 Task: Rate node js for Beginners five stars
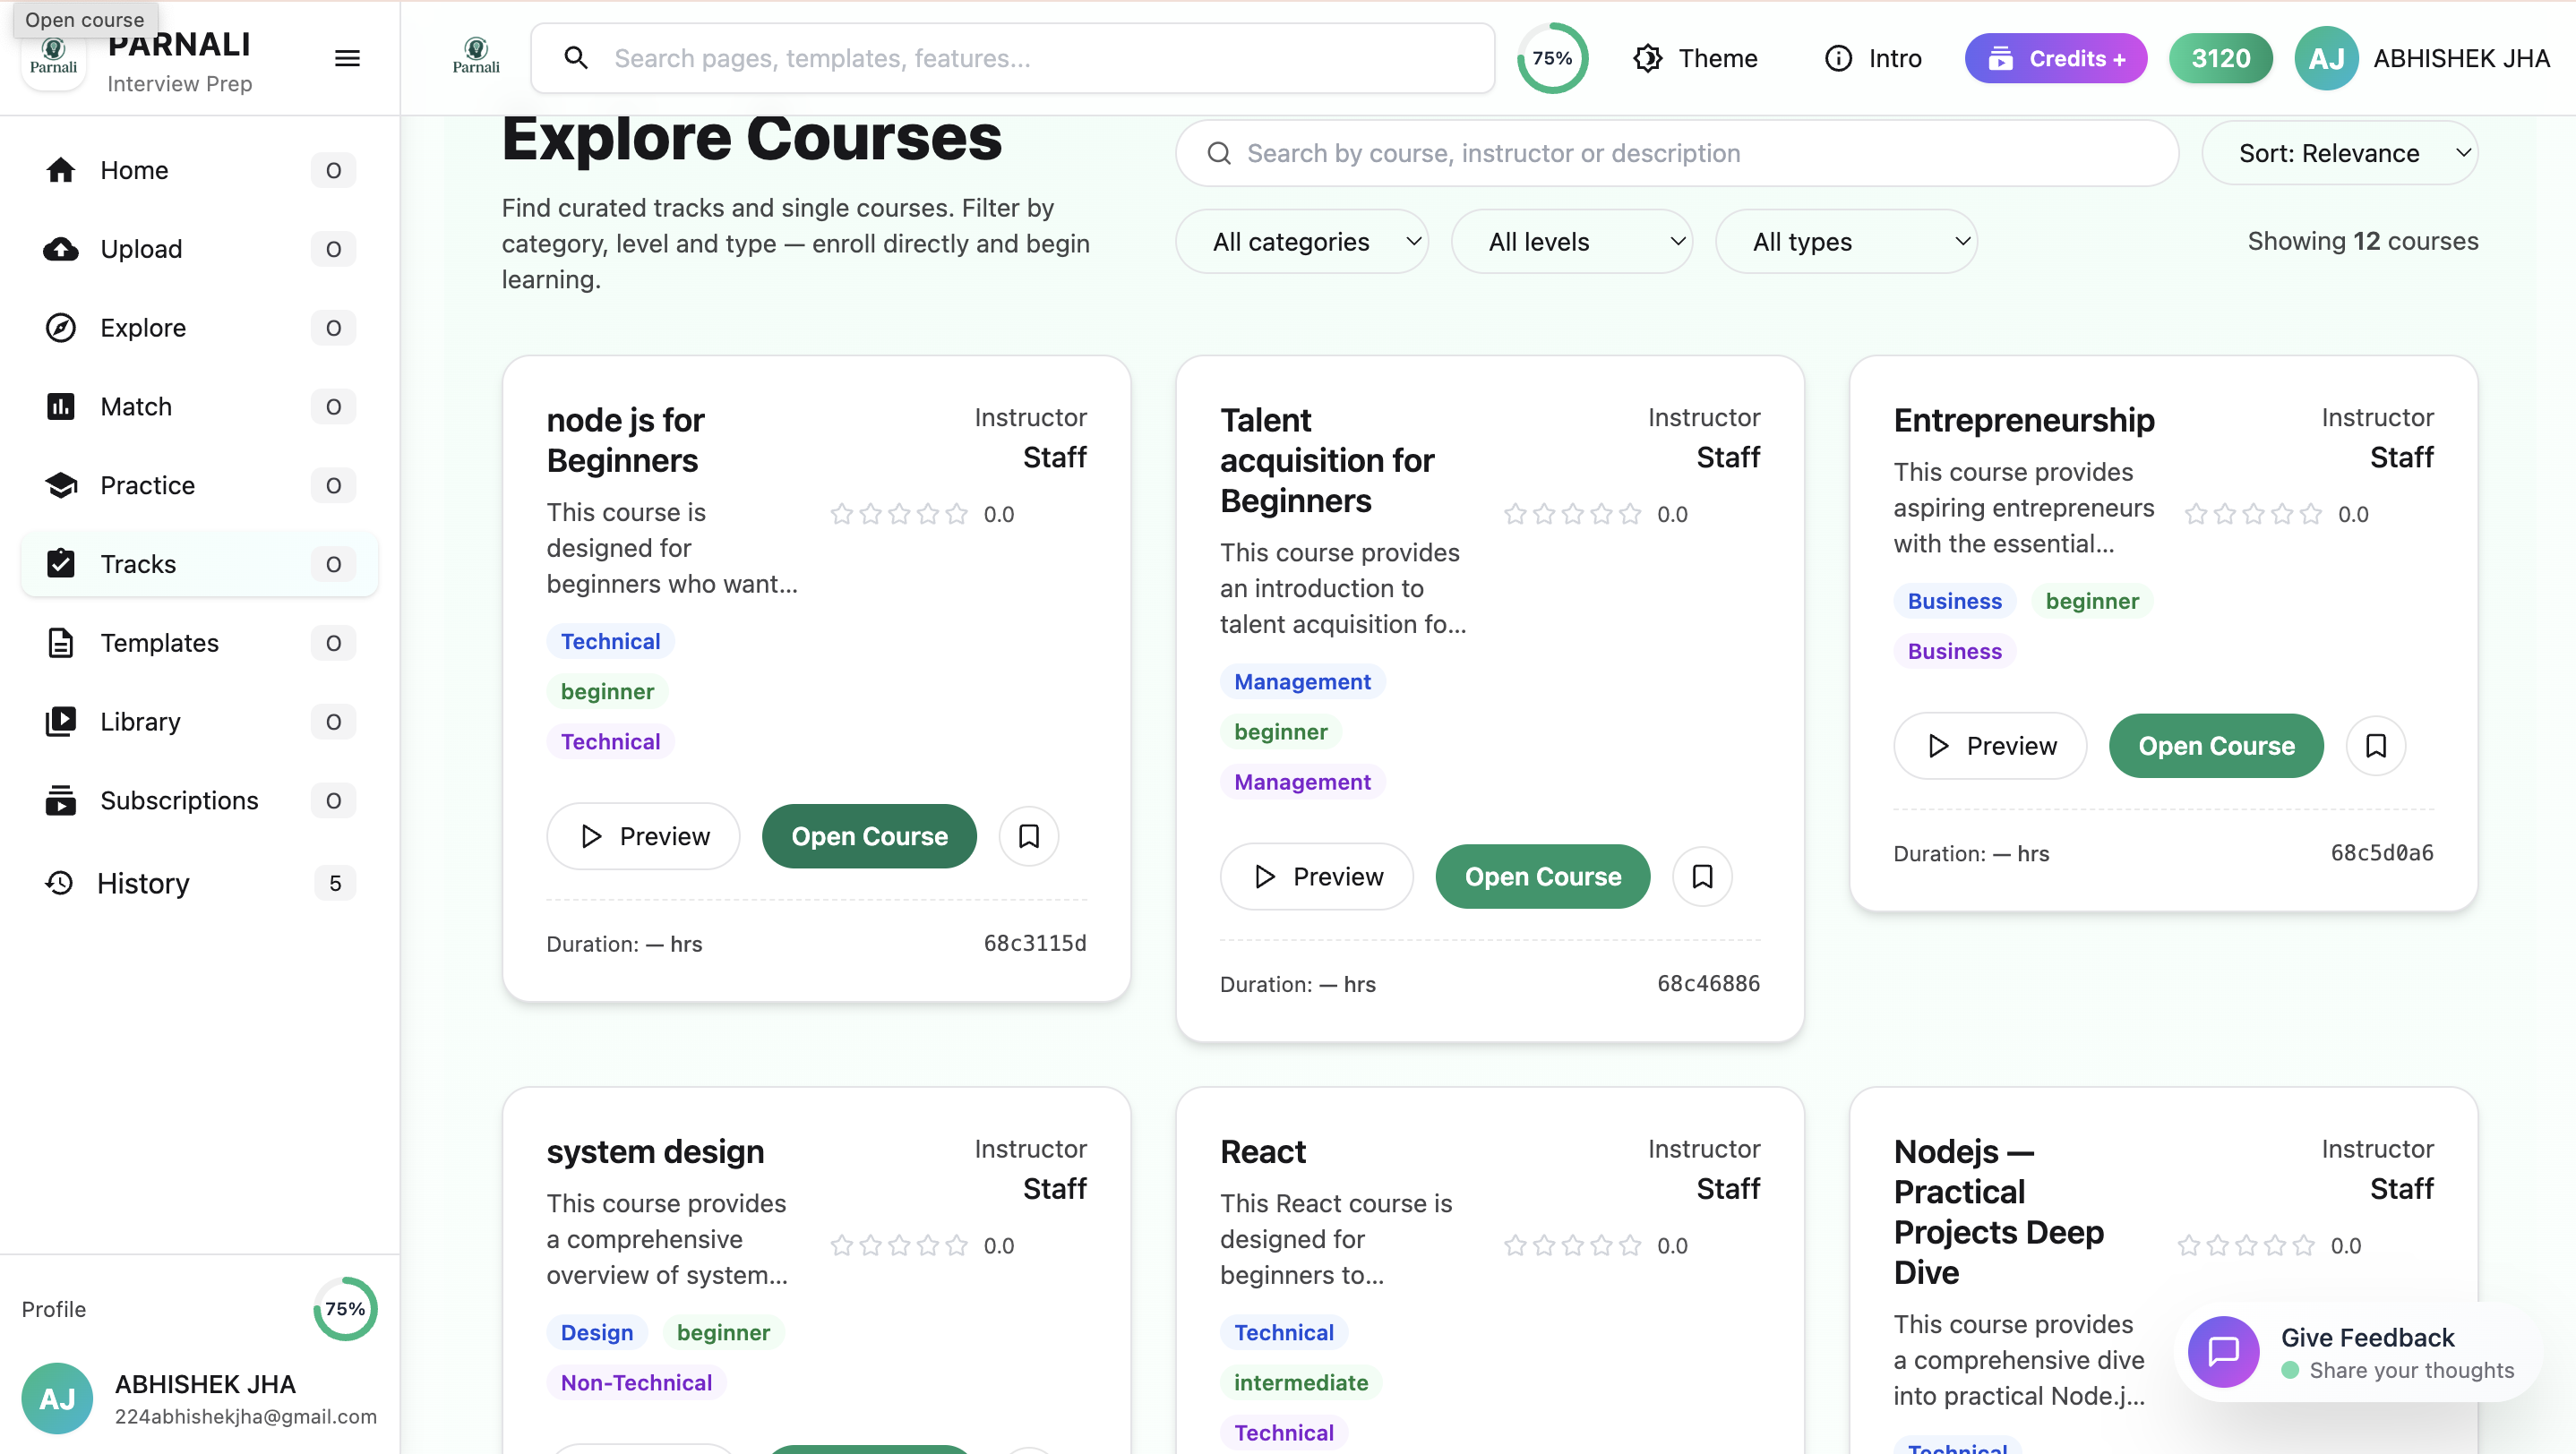coord(957,514)
